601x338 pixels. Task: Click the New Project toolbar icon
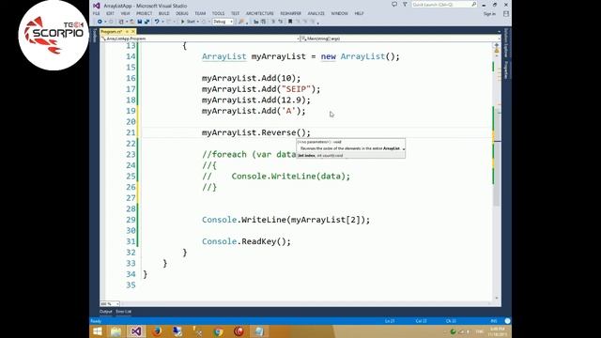click(121, 22)
